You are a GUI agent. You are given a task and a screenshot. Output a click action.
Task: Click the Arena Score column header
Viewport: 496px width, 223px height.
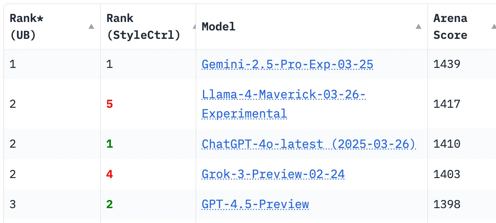462,27
